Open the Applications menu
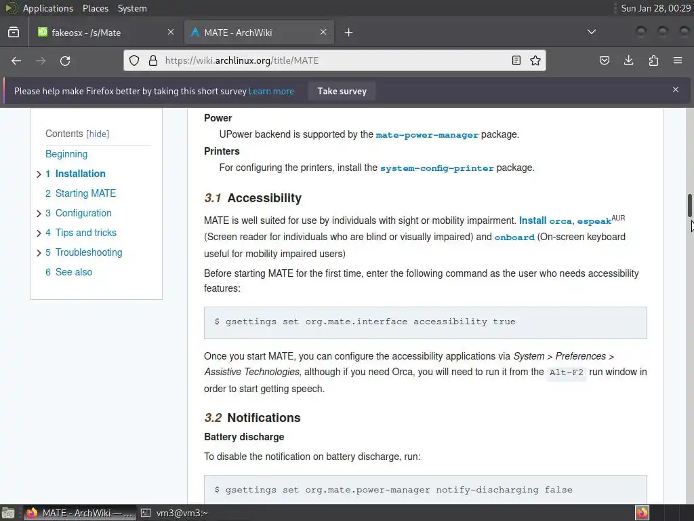Screen dimensions: 694x521 [x=48, y=8]
